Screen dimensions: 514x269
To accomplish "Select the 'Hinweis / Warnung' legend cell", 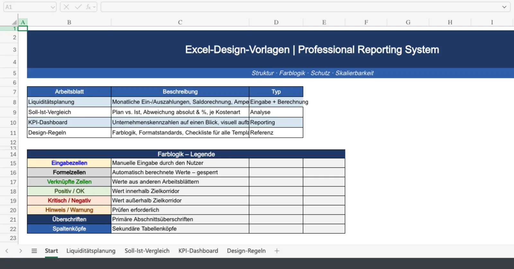I will point(69,210).
